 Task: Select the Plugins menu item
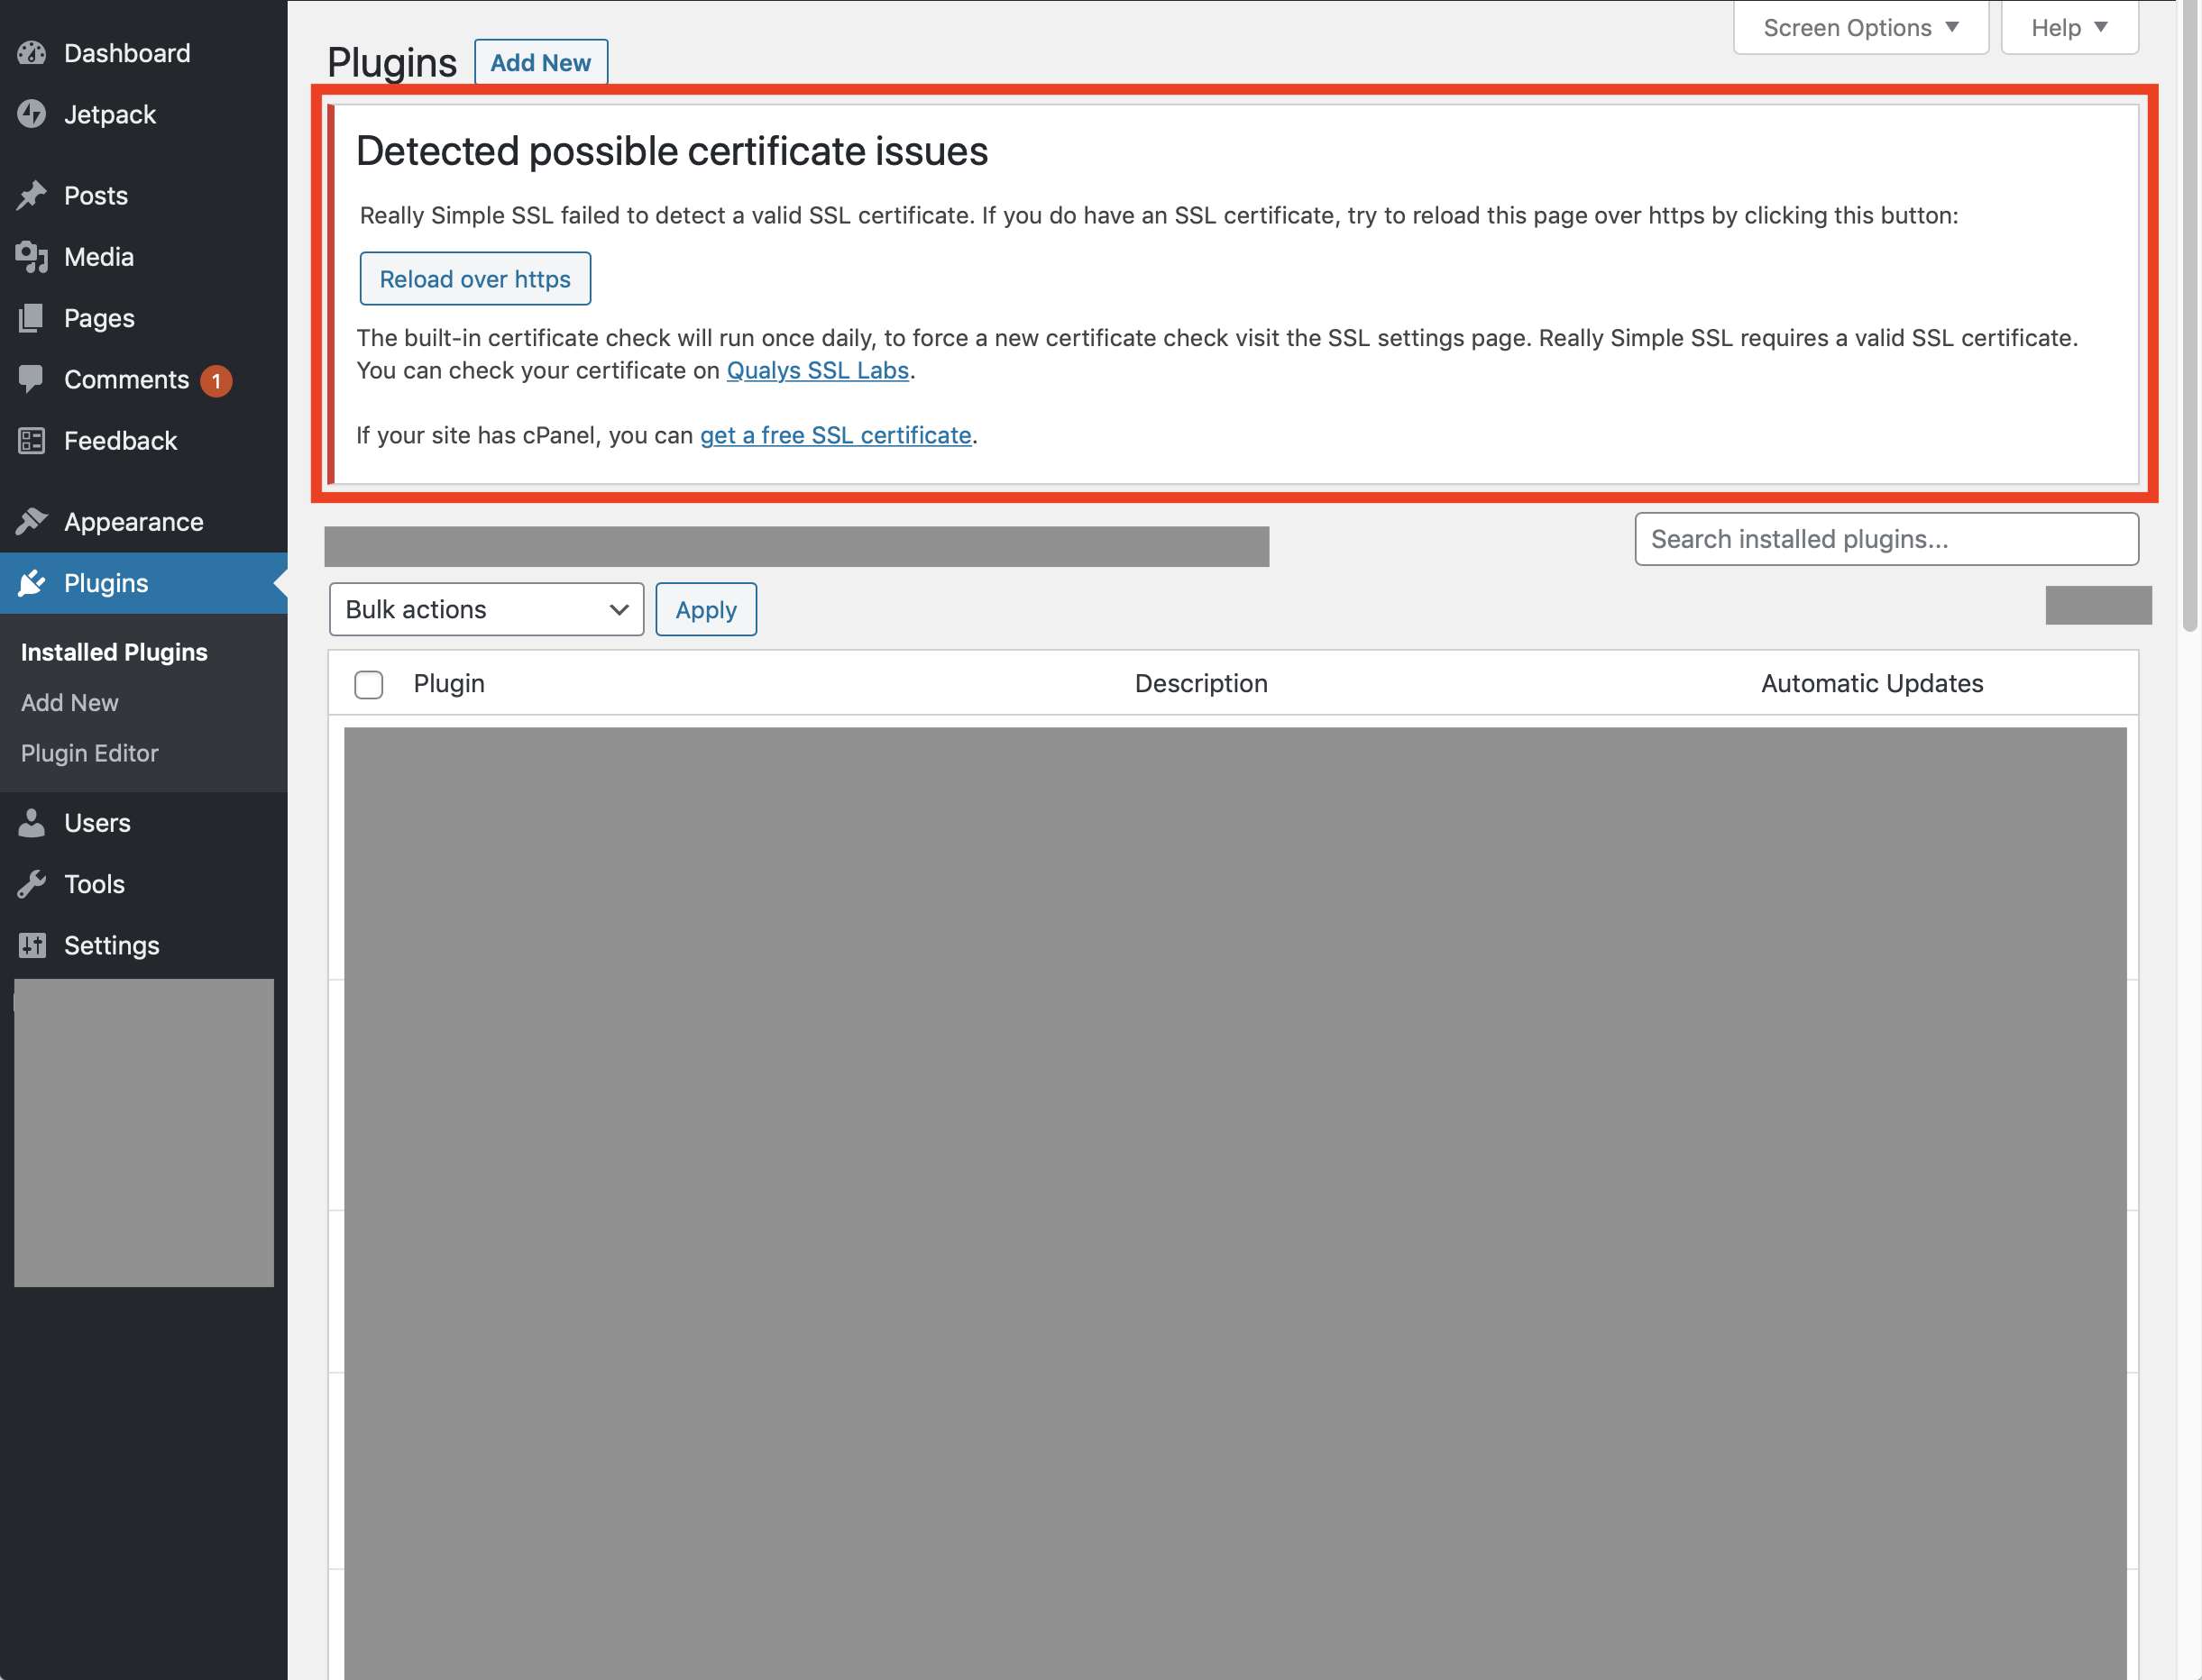tap(143, 583)
